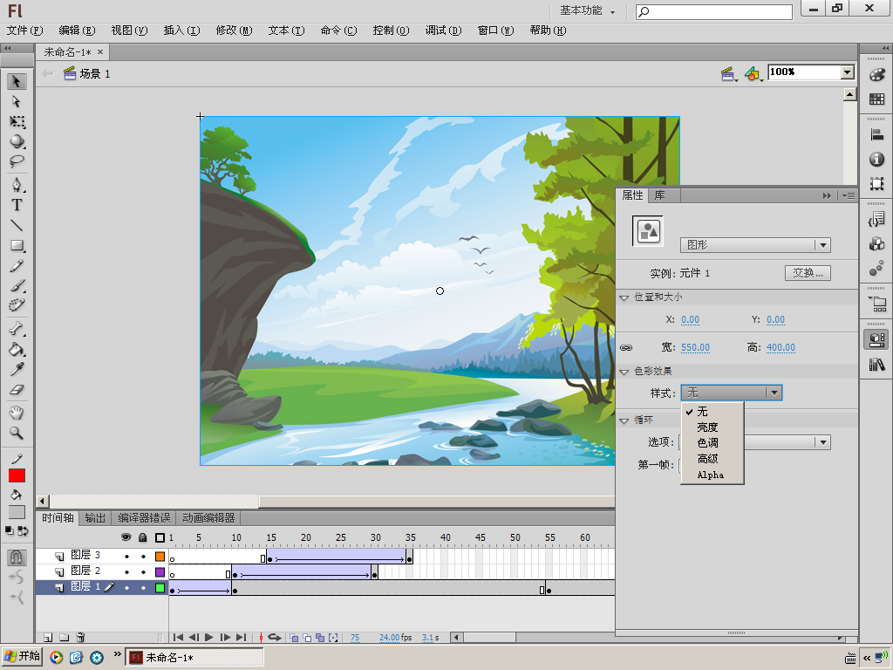
Task: Choose 亮度 from style list
Action: (707, 427)
